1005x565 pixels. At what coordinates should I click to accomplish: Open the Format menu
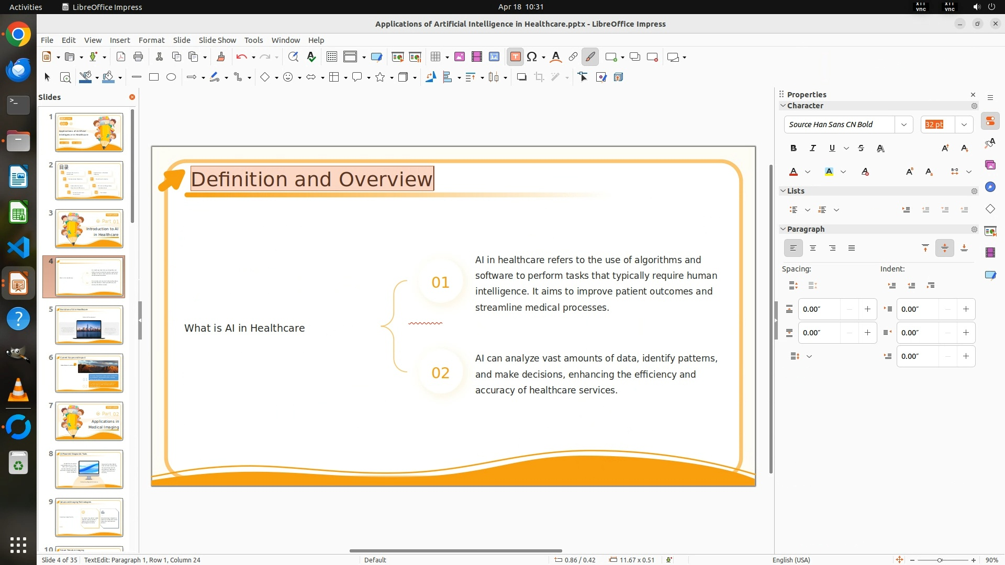tap(151, 40)
